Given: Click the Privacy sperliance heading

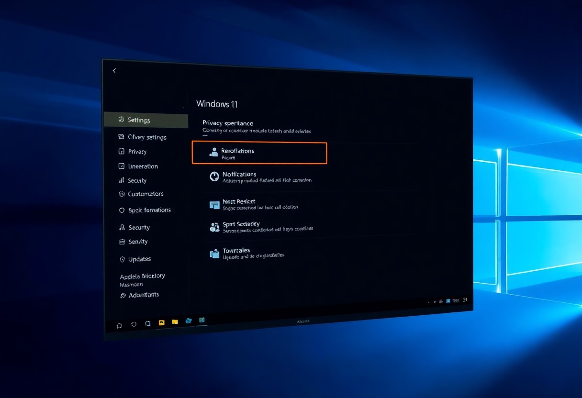Looking at the screenshot, I should click(228, 123).
